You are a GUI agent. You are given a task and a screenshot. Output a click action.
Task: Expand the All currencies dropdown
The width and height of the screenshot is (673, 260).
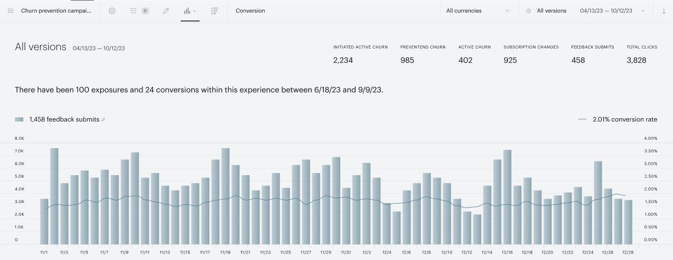point(479,11)
